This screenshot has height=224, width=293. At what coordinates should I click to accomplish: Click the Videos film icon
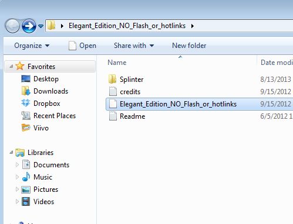26,202
